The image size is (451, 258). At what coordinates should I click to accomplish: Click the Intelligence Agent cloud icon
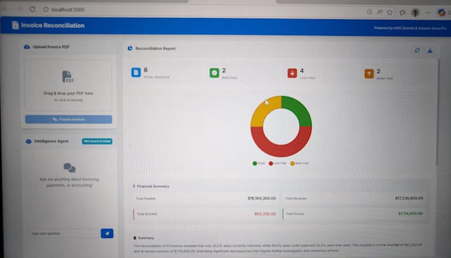pyautogui.click(x=29, y=141)
